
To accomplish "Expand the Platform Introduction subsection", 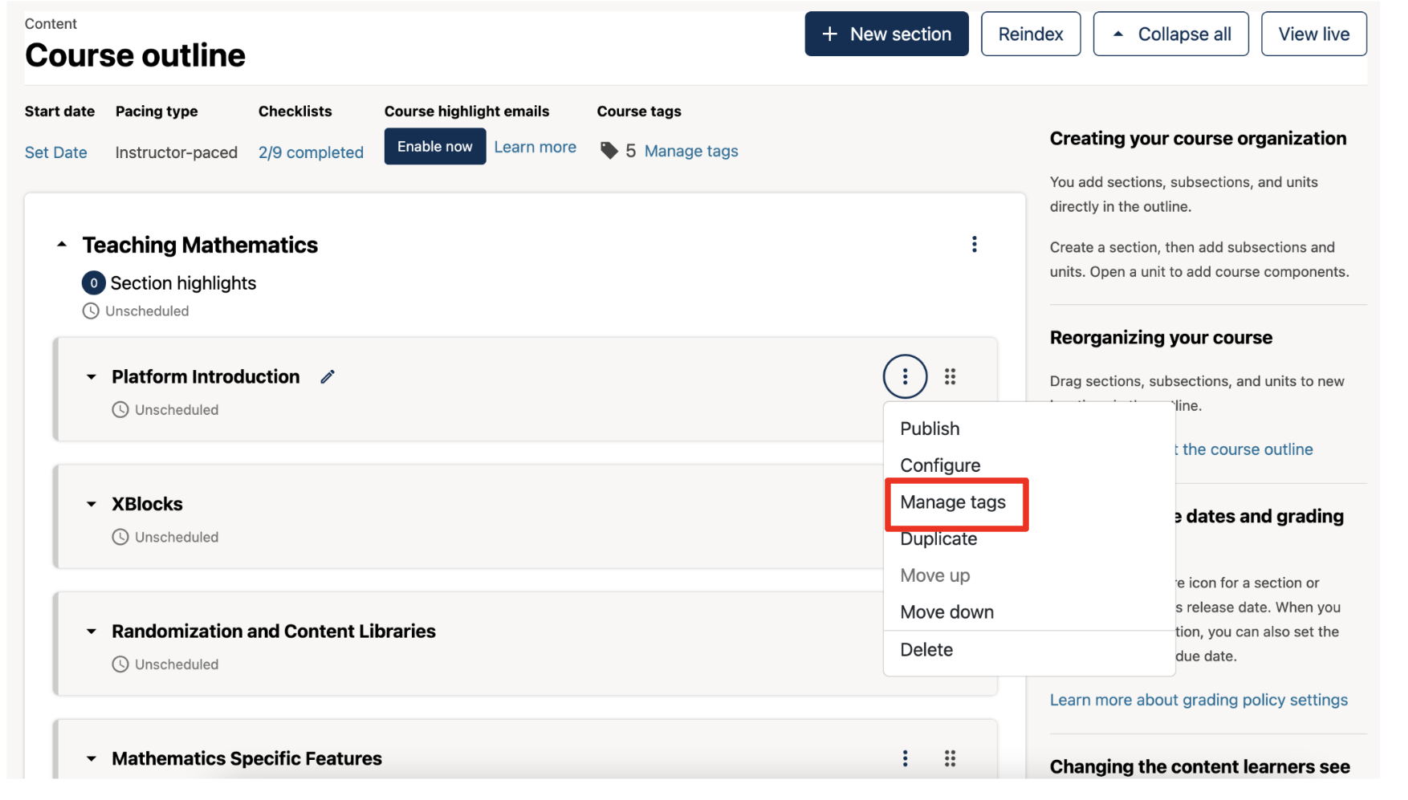I will [x=92, y=377].
